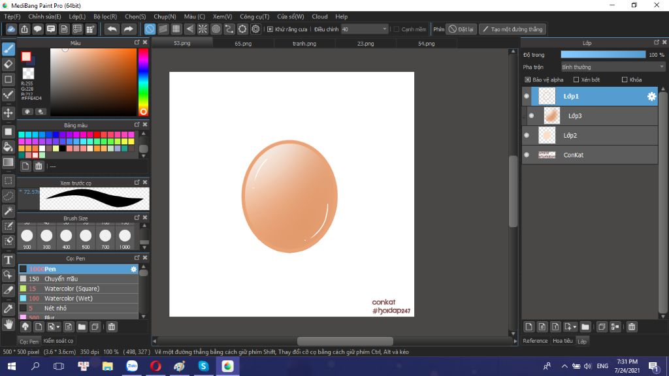This screenshot has height=376, width=669.
Task: Toggle Cạnh mềm checkbox
Action: point(397,29)
